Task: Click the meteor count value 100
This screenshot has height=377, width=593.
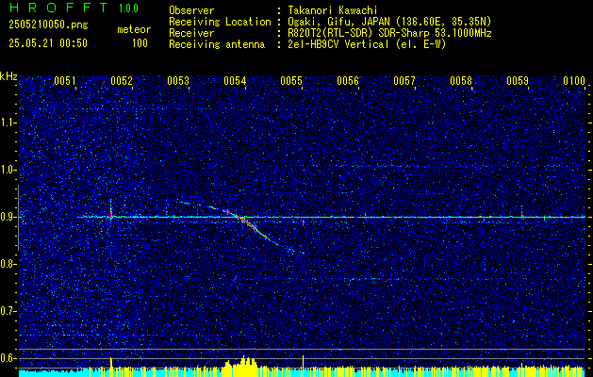Action: 140,43
